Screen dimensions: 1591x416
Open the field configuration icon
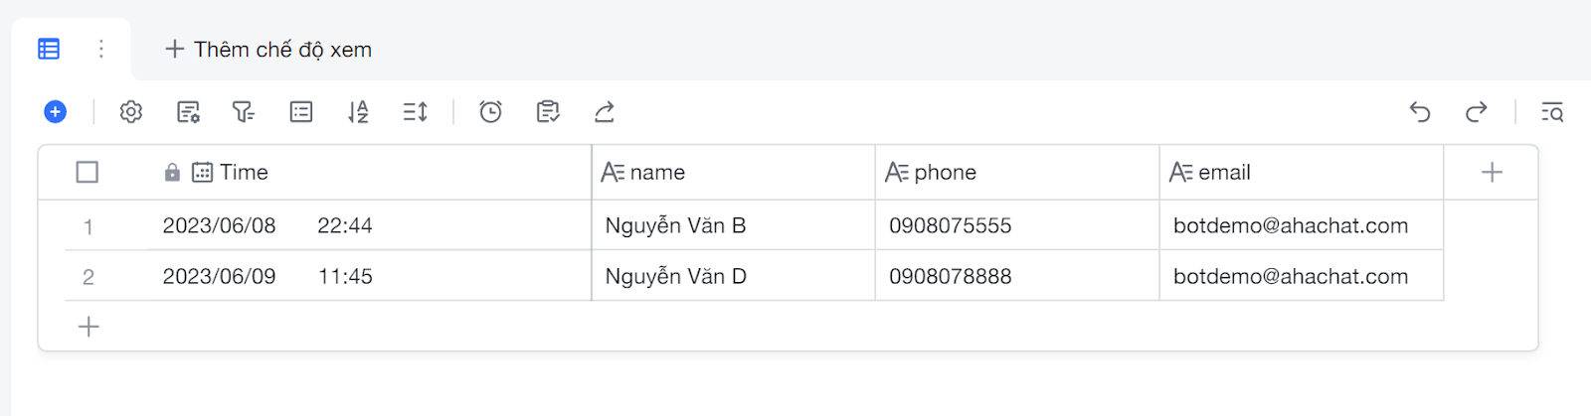pos(188,112)
